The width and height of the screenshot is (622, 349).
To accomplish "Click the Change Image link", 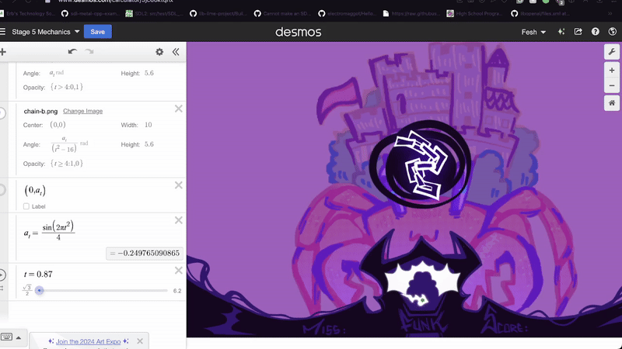I will pyautogui.click(x=82, y=111).
